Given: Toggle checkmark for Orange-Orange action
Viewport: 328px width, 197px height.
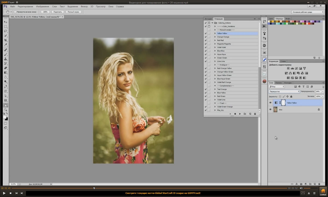Looking at the screenshot, I should (206, 37).
